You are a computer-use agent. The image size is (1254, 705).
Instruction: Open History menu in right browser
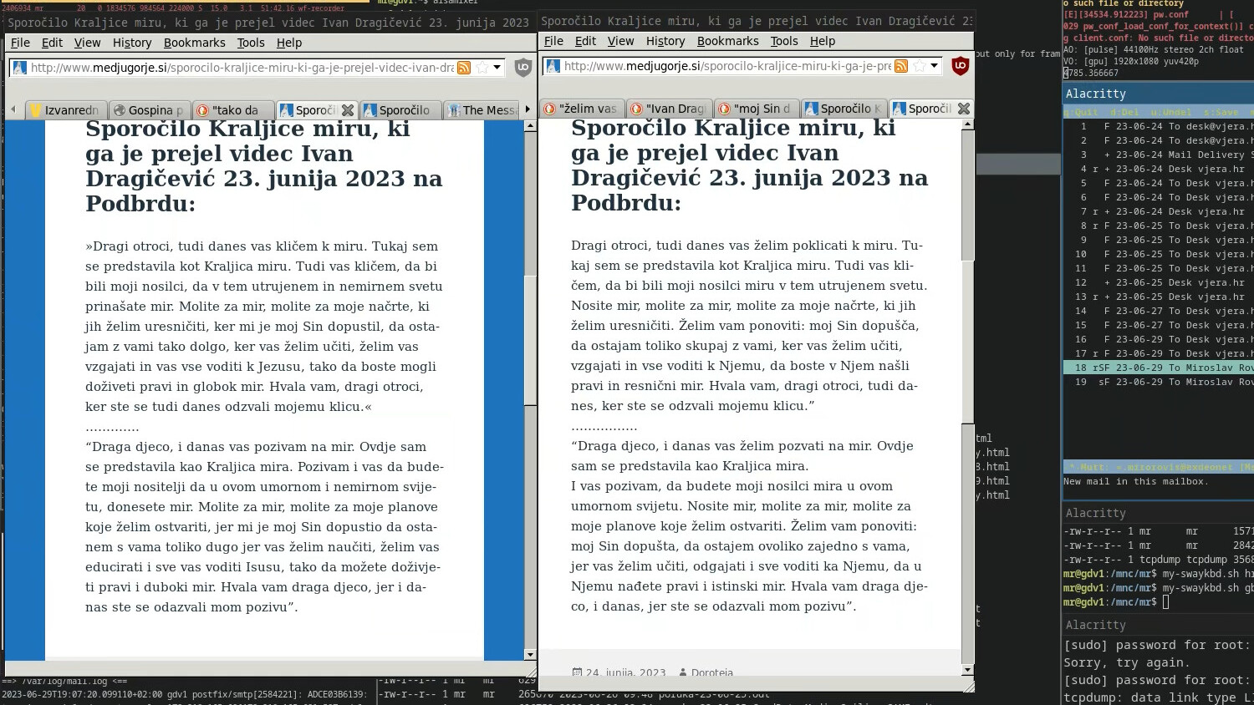[x=665, y=41]
